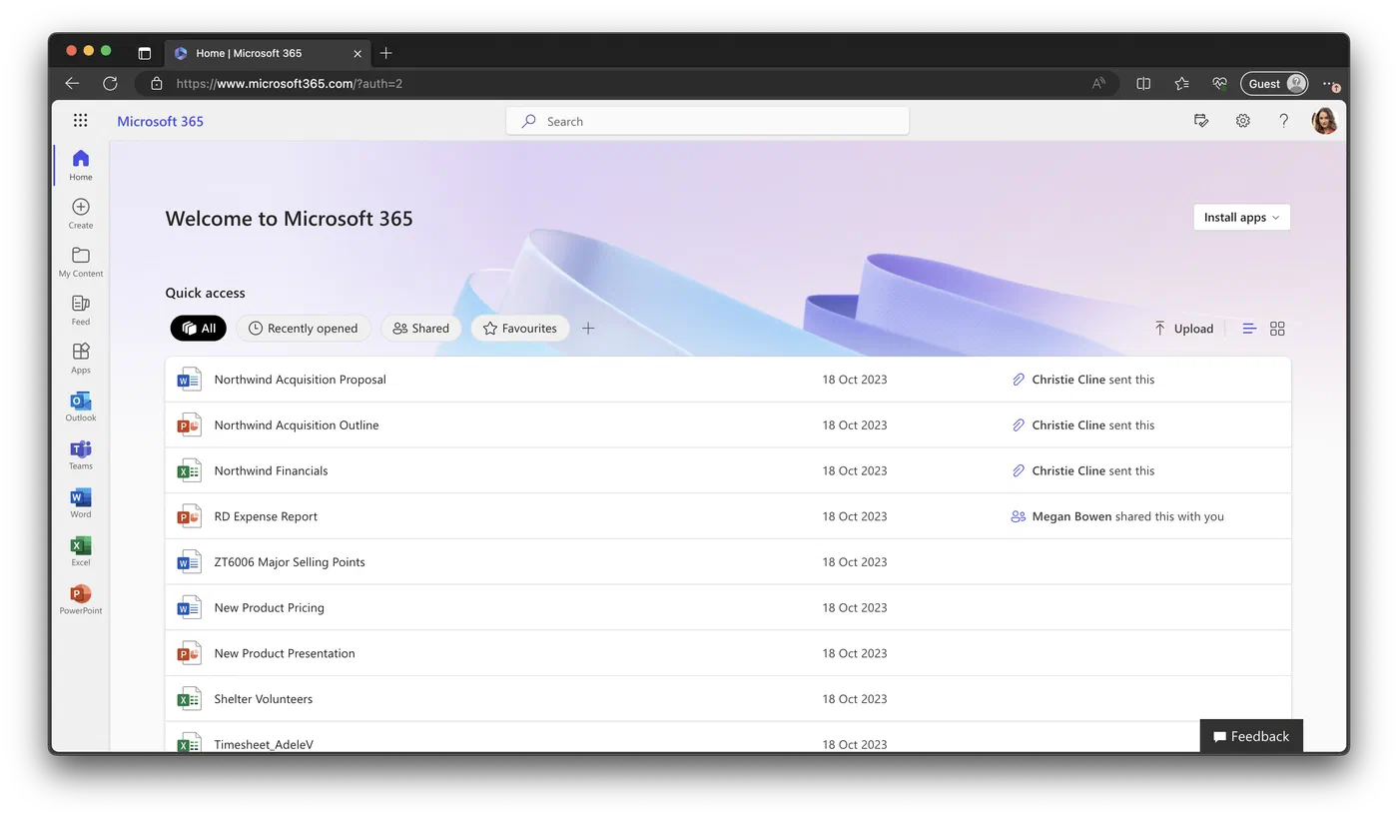Open Feed in the sidebar
This screenshot has width=1398, height=819.
click(x=81, y=310)
